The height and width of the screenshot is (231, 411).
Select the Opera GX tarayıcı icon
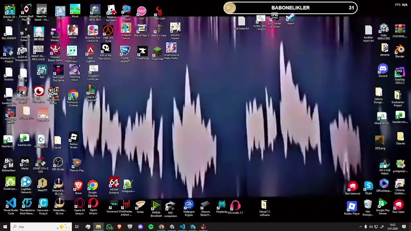[79, 207]
